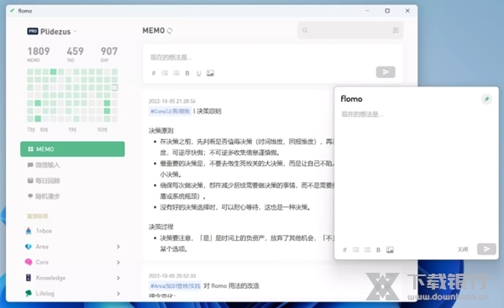Pin the flomo quick input window

pos(486,99)
